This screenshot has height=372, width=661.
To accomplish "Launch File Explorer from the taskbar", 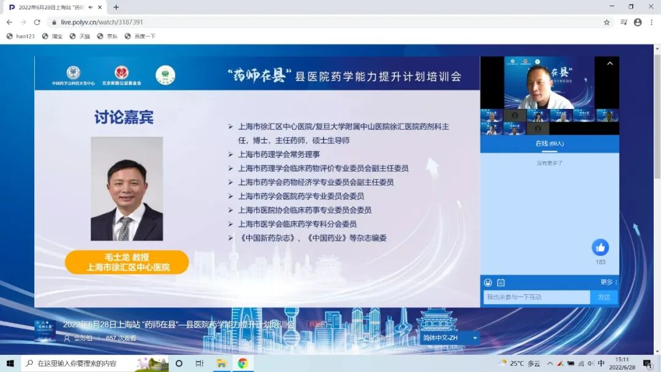I will [221, 362].
